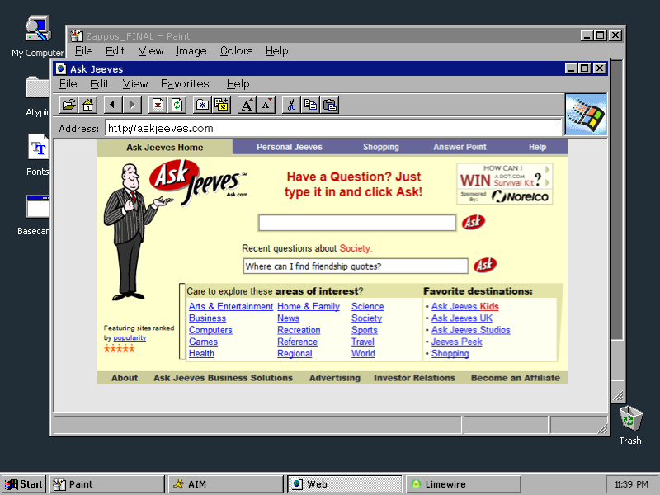The width and height of the screenshot is (660, 495).
Task: Click the Cut scissors icon
Action: tap(291, 105)
